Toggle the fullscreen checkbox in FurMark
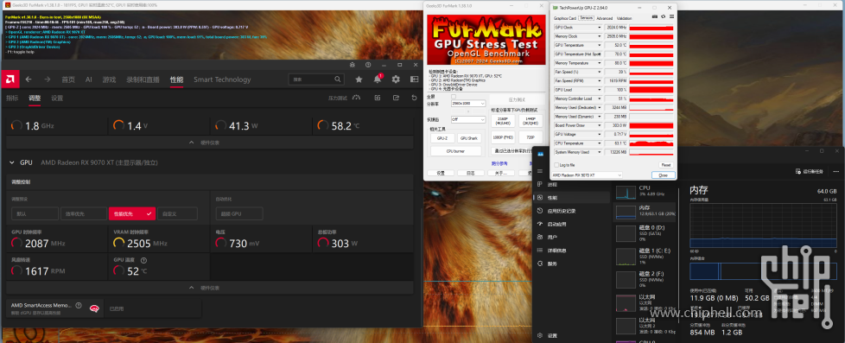Screen dimensions: 845x343 tap(454, 97)
